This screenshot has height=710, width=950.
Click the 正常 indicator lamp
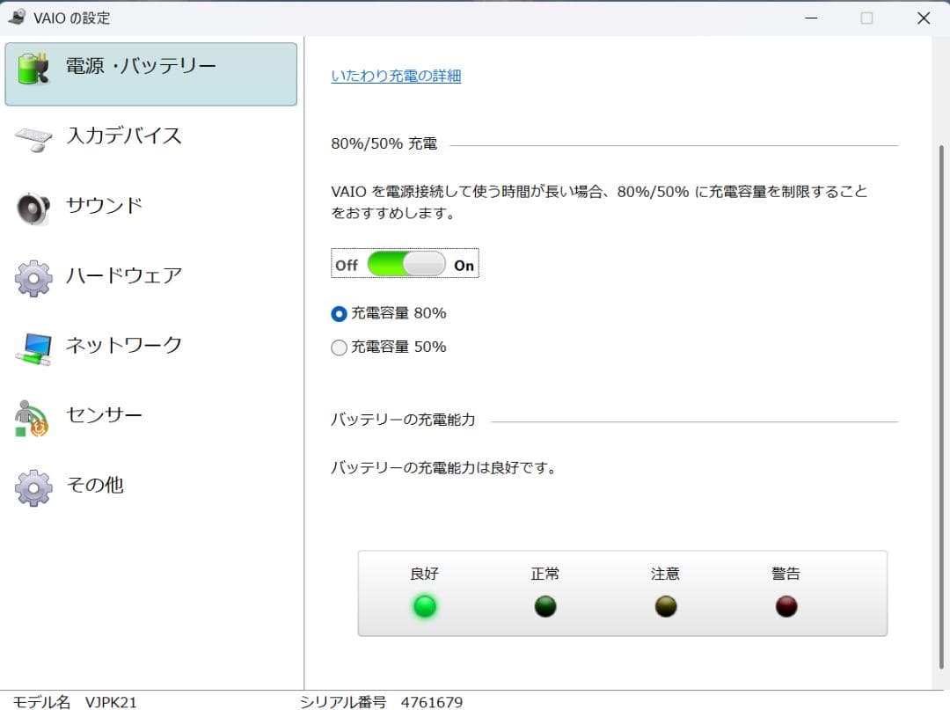[x=545, y=605]
